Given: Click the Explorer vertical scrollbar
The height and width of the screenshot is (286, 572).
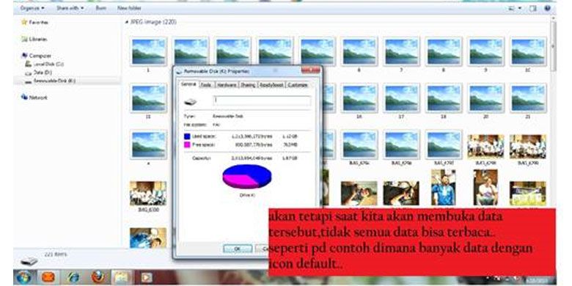Looking at the screenshot, I should (x=554, y=47).
